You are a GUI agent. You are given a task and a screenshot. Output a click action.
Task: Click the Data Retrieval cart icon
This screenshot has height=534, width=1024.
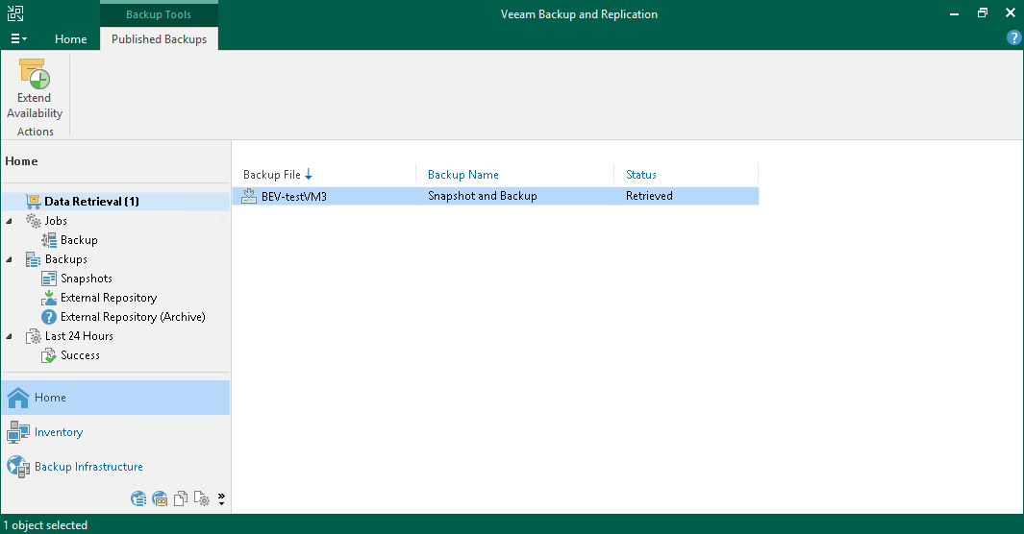click(34, 202)
